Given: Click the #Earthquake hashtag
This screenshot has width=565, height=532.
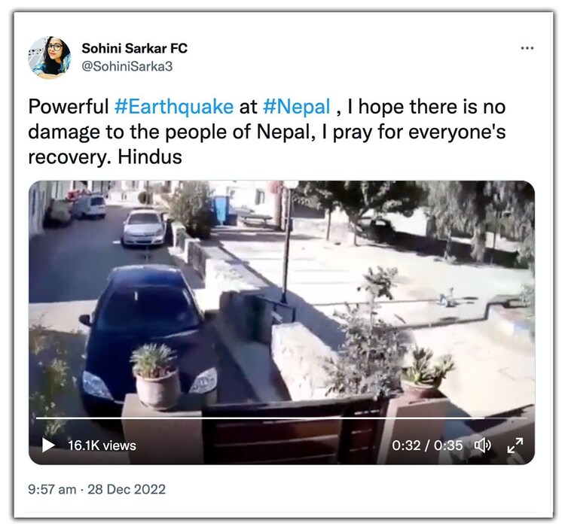Looking at the screenshot, I should pyautogui.click(x=174, y=107).
